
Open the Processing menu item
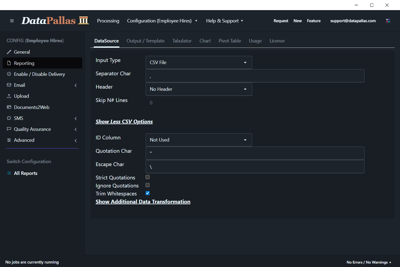108,21
